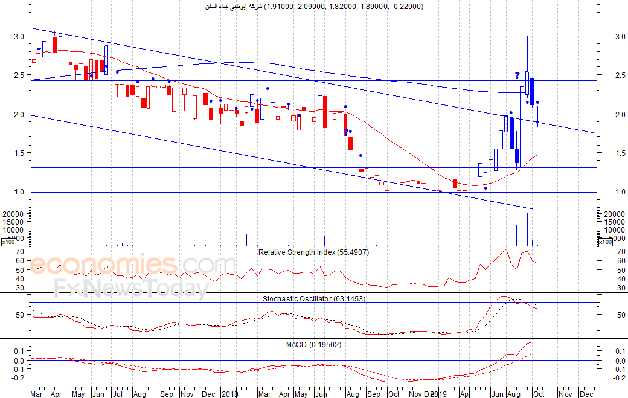Click the 2018 year label on time axis

coord(229,394)
